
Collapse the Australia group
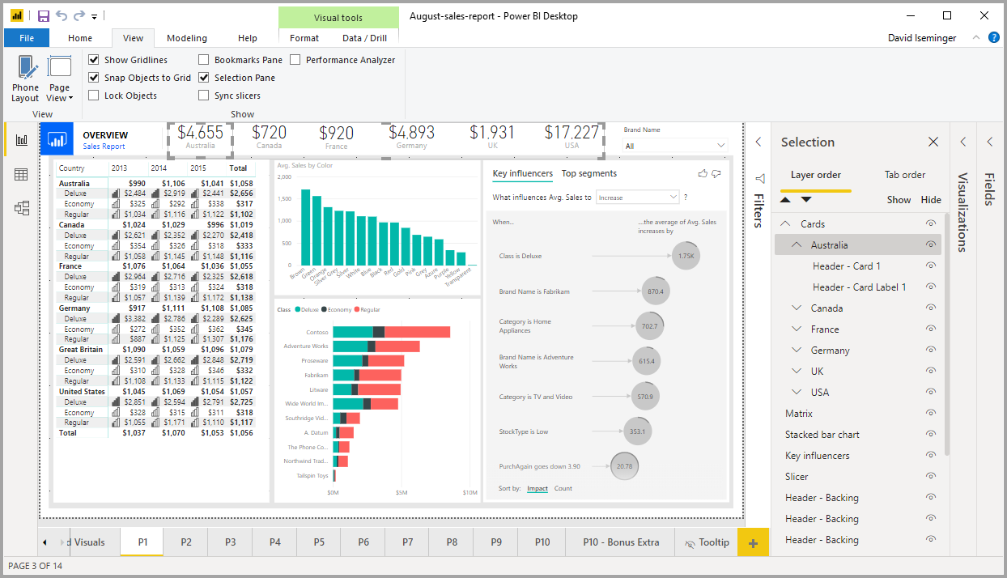797,245
